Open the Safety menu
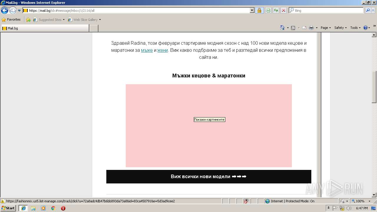The image size is (377, 212). click(340, 28)
